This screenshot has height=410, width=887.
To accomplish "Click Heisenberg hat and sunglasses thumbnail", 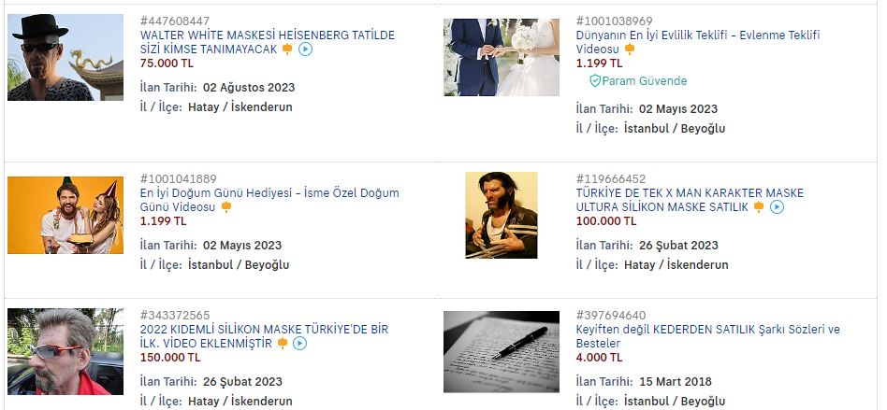I will [x=65, y=57].
